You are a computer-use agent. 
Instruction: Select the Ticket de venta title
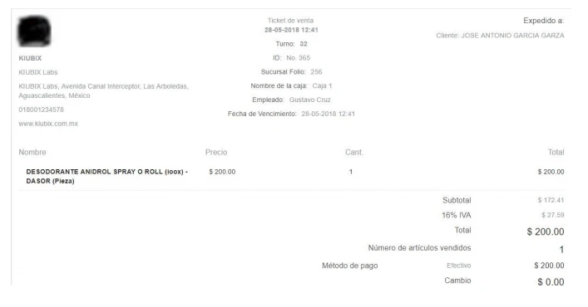coord(290,21)
